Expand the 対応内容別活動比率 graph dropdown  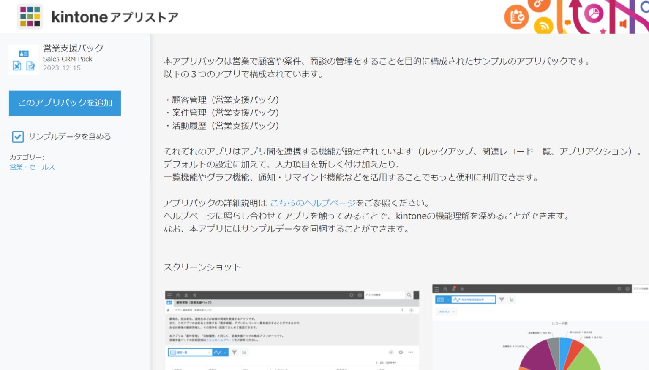[x=474, y=300]
